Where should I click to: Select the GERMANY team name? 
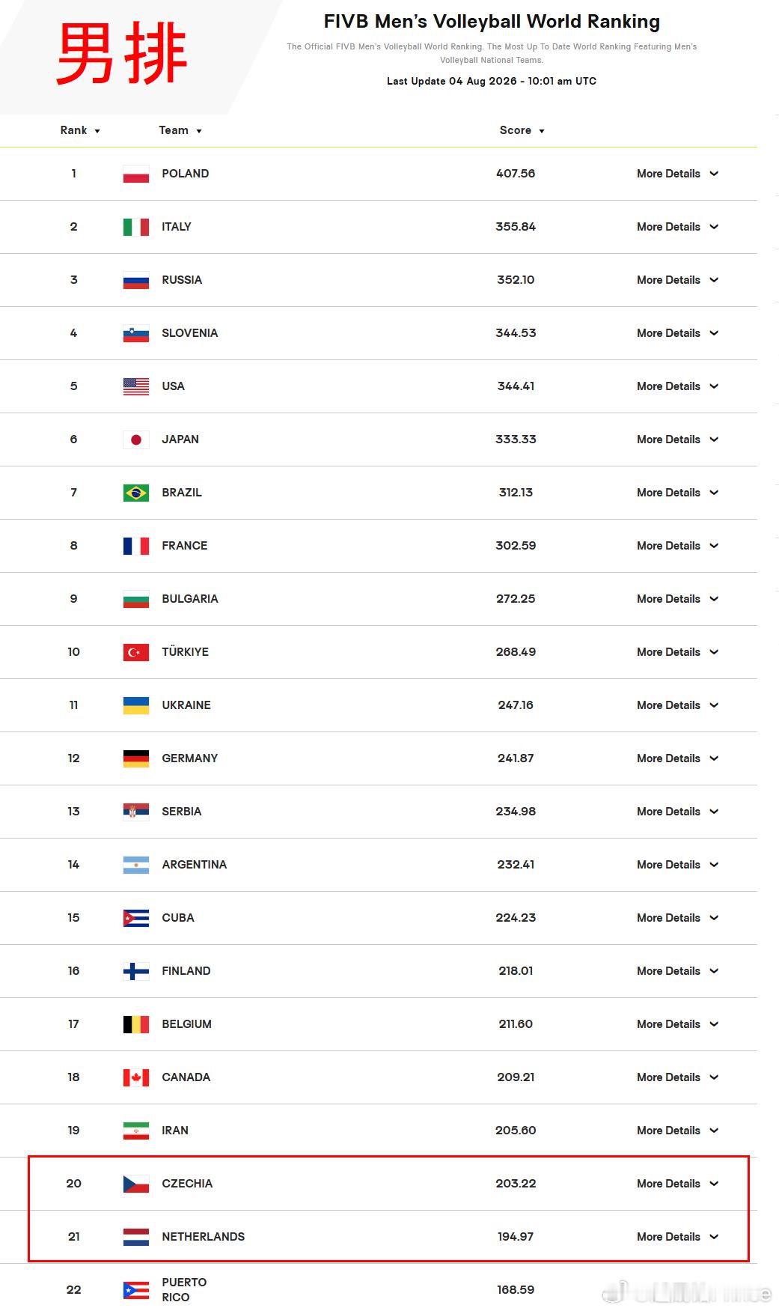click(190, 758)
